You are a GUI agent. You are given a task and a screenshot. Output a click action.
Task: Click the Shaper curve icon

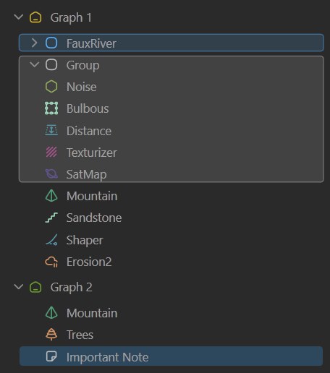[x=51, y=240]
